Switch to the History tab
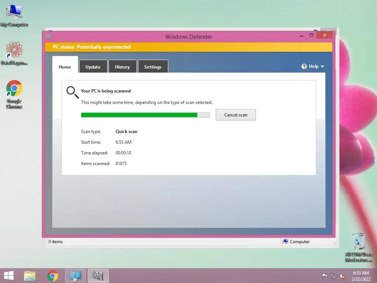377x283 pixels. click(122, 66)
